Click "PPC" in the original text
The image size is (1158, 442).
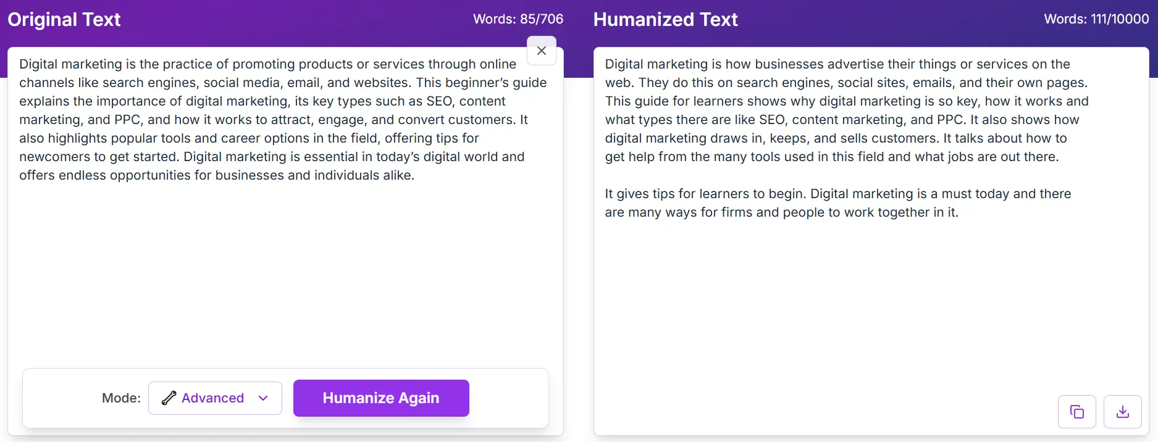[x=127, y=120]
